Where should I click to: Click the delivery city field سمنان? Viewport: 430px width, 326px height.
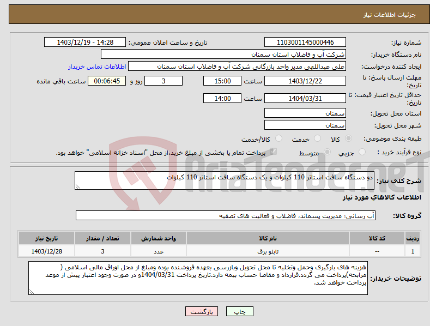tap(305, 125)
